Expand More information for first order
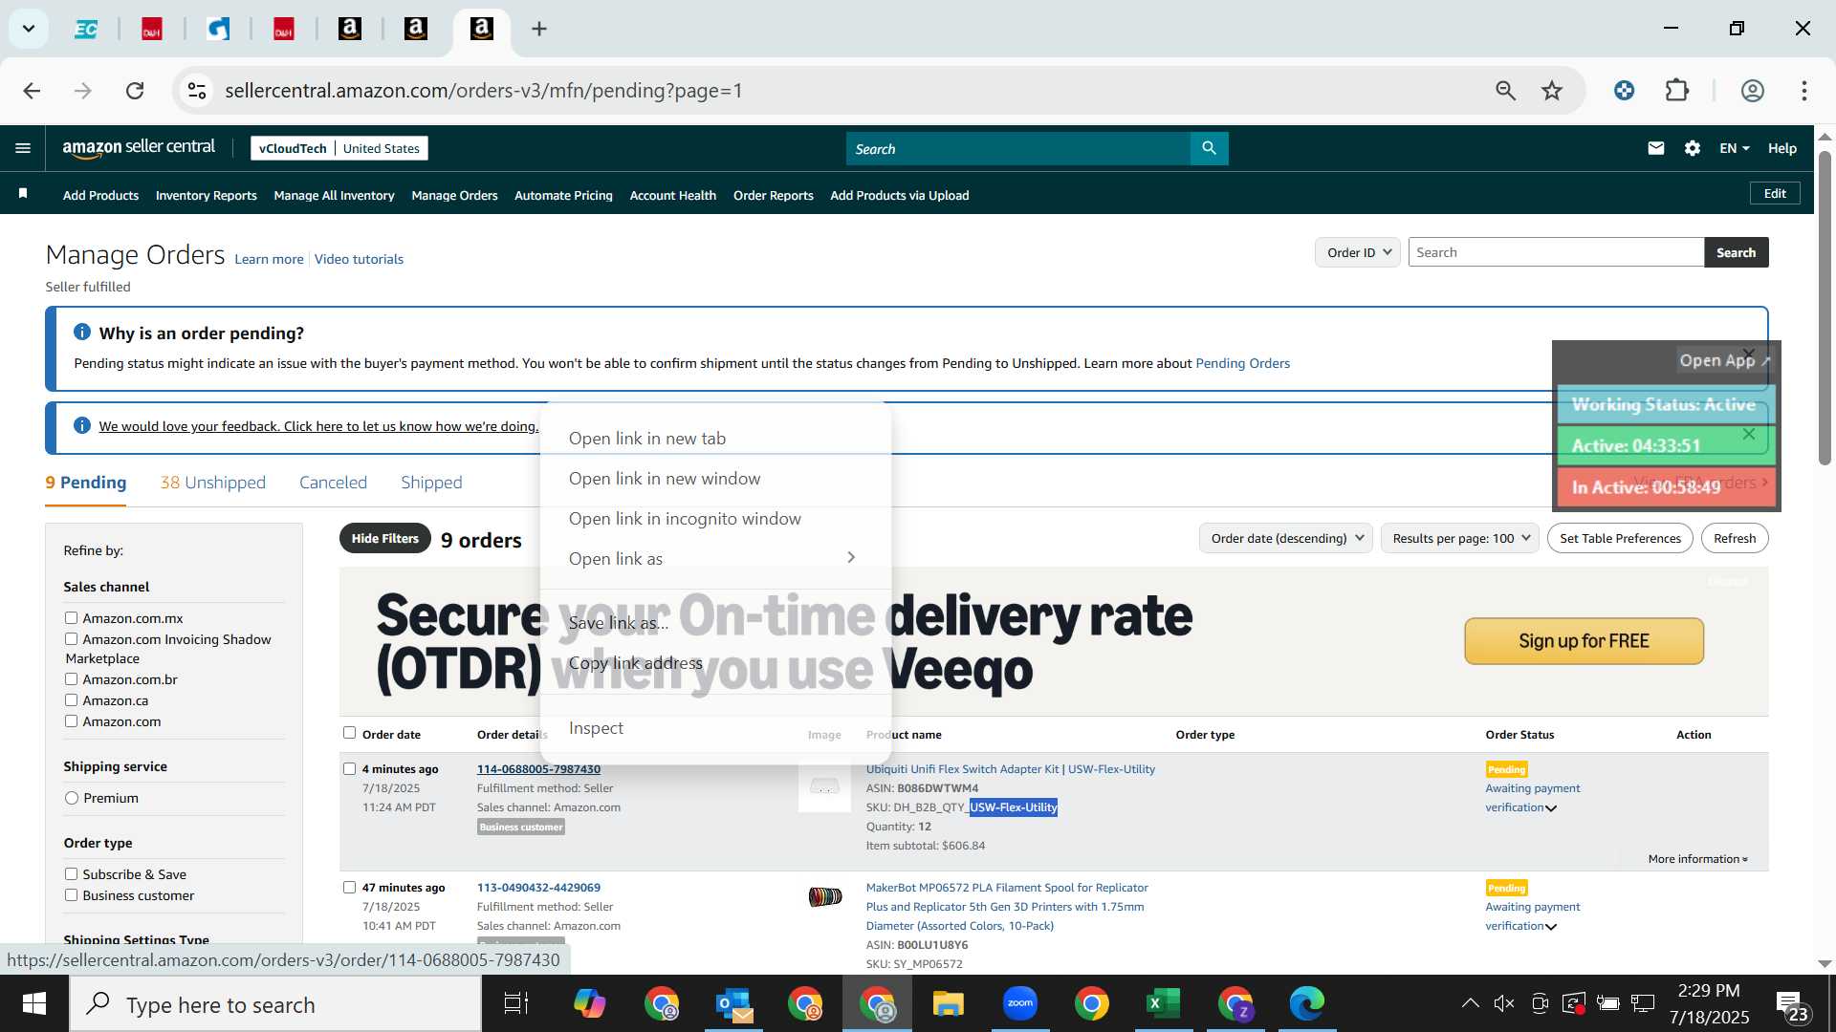The height and width of the screenshot is (1032, 1836). pyautogui.click(x=1697, y=859)
